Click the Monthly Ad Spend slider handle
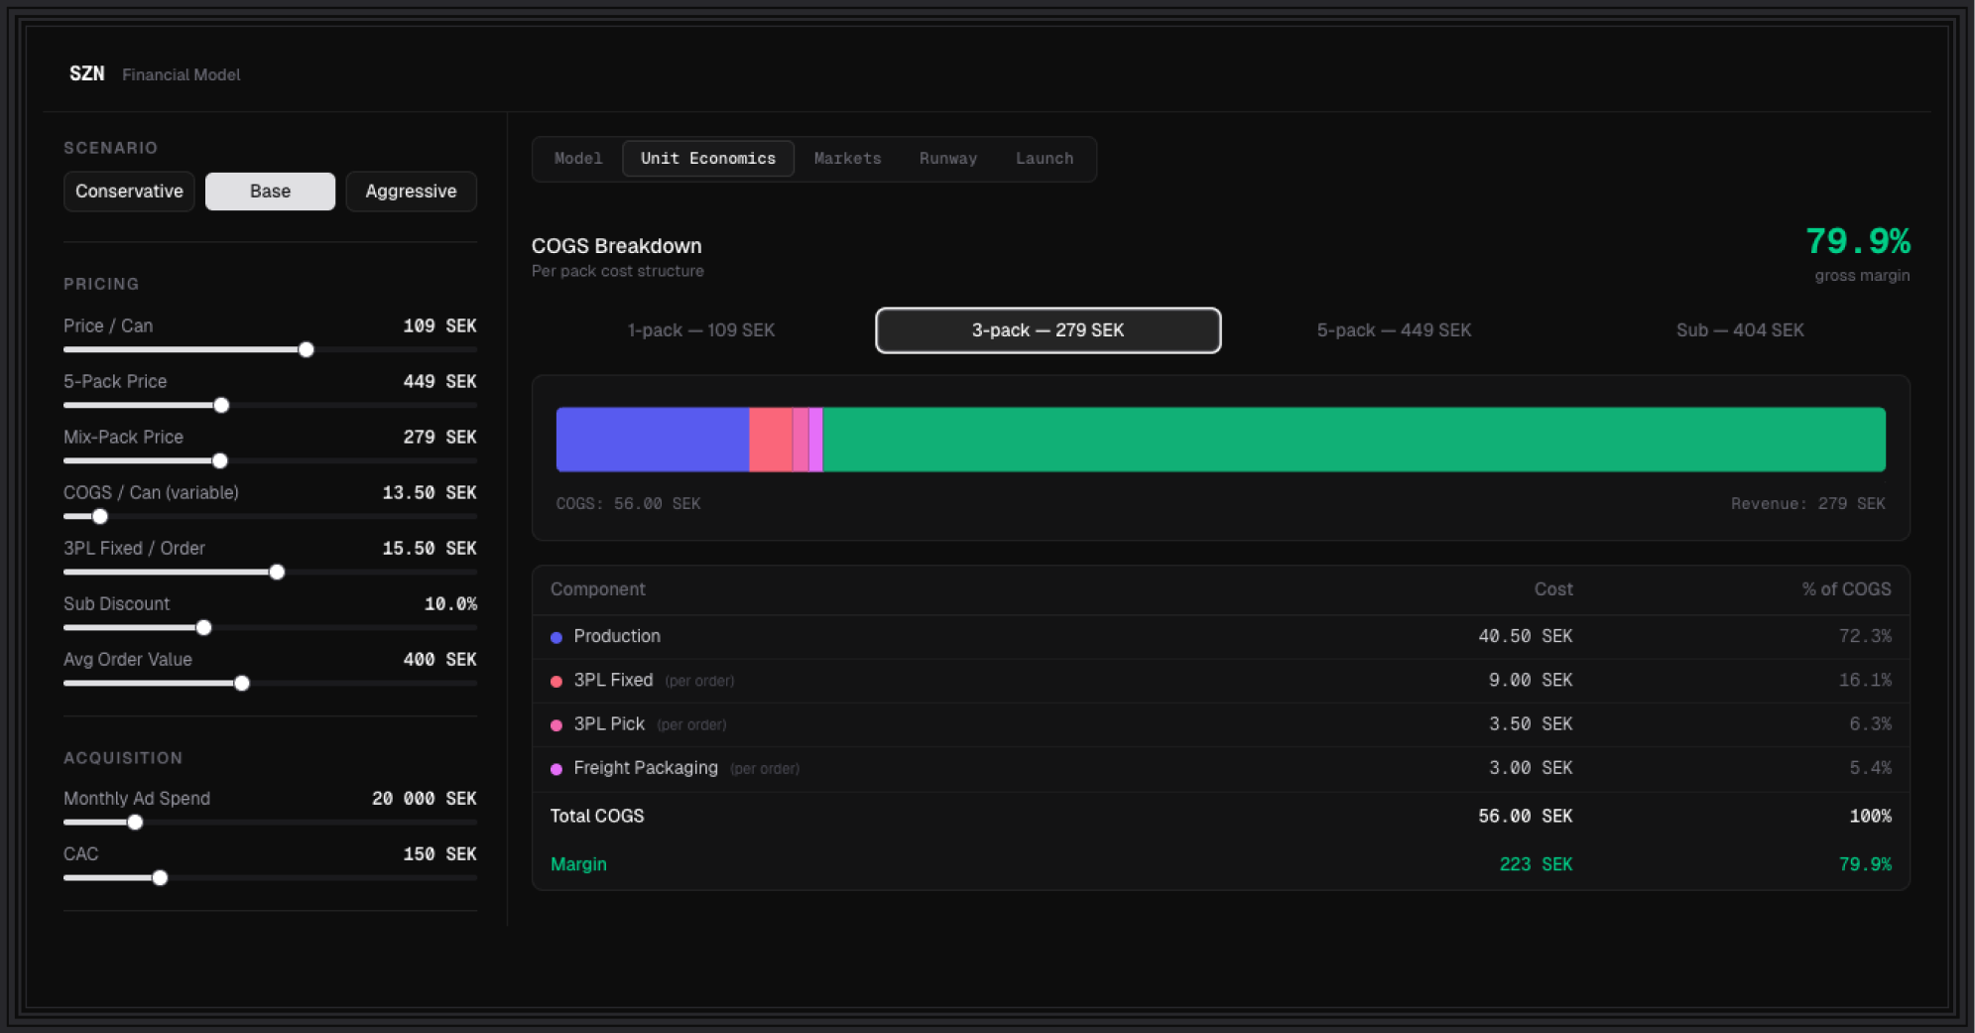Viewport: 1975px width, 1033px height. [x=135, y=822]
